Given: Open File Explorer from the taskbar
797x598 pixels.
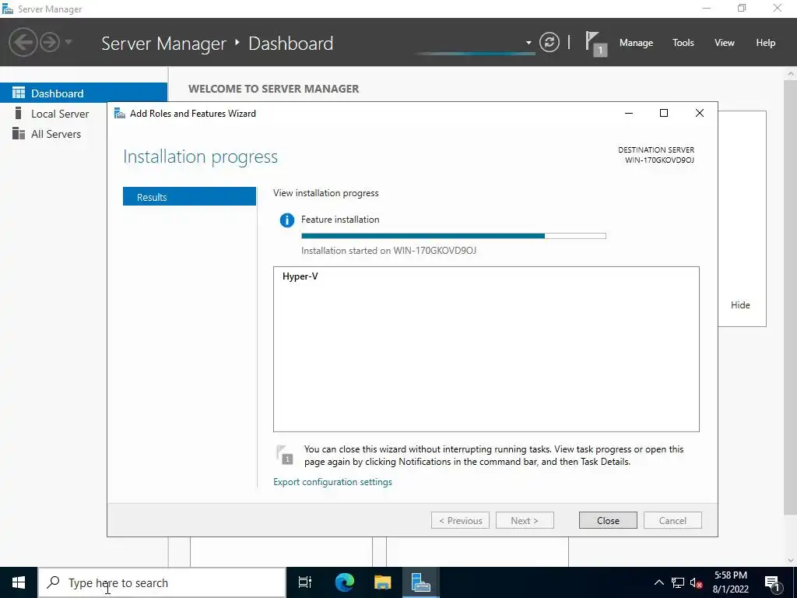Looking at the screenshot, I should tap(383, 582).
